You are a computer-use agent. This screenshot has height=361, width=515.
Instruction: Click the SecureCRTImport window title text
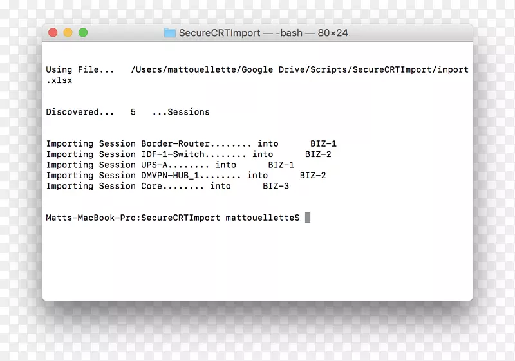[x=263, y=33]
